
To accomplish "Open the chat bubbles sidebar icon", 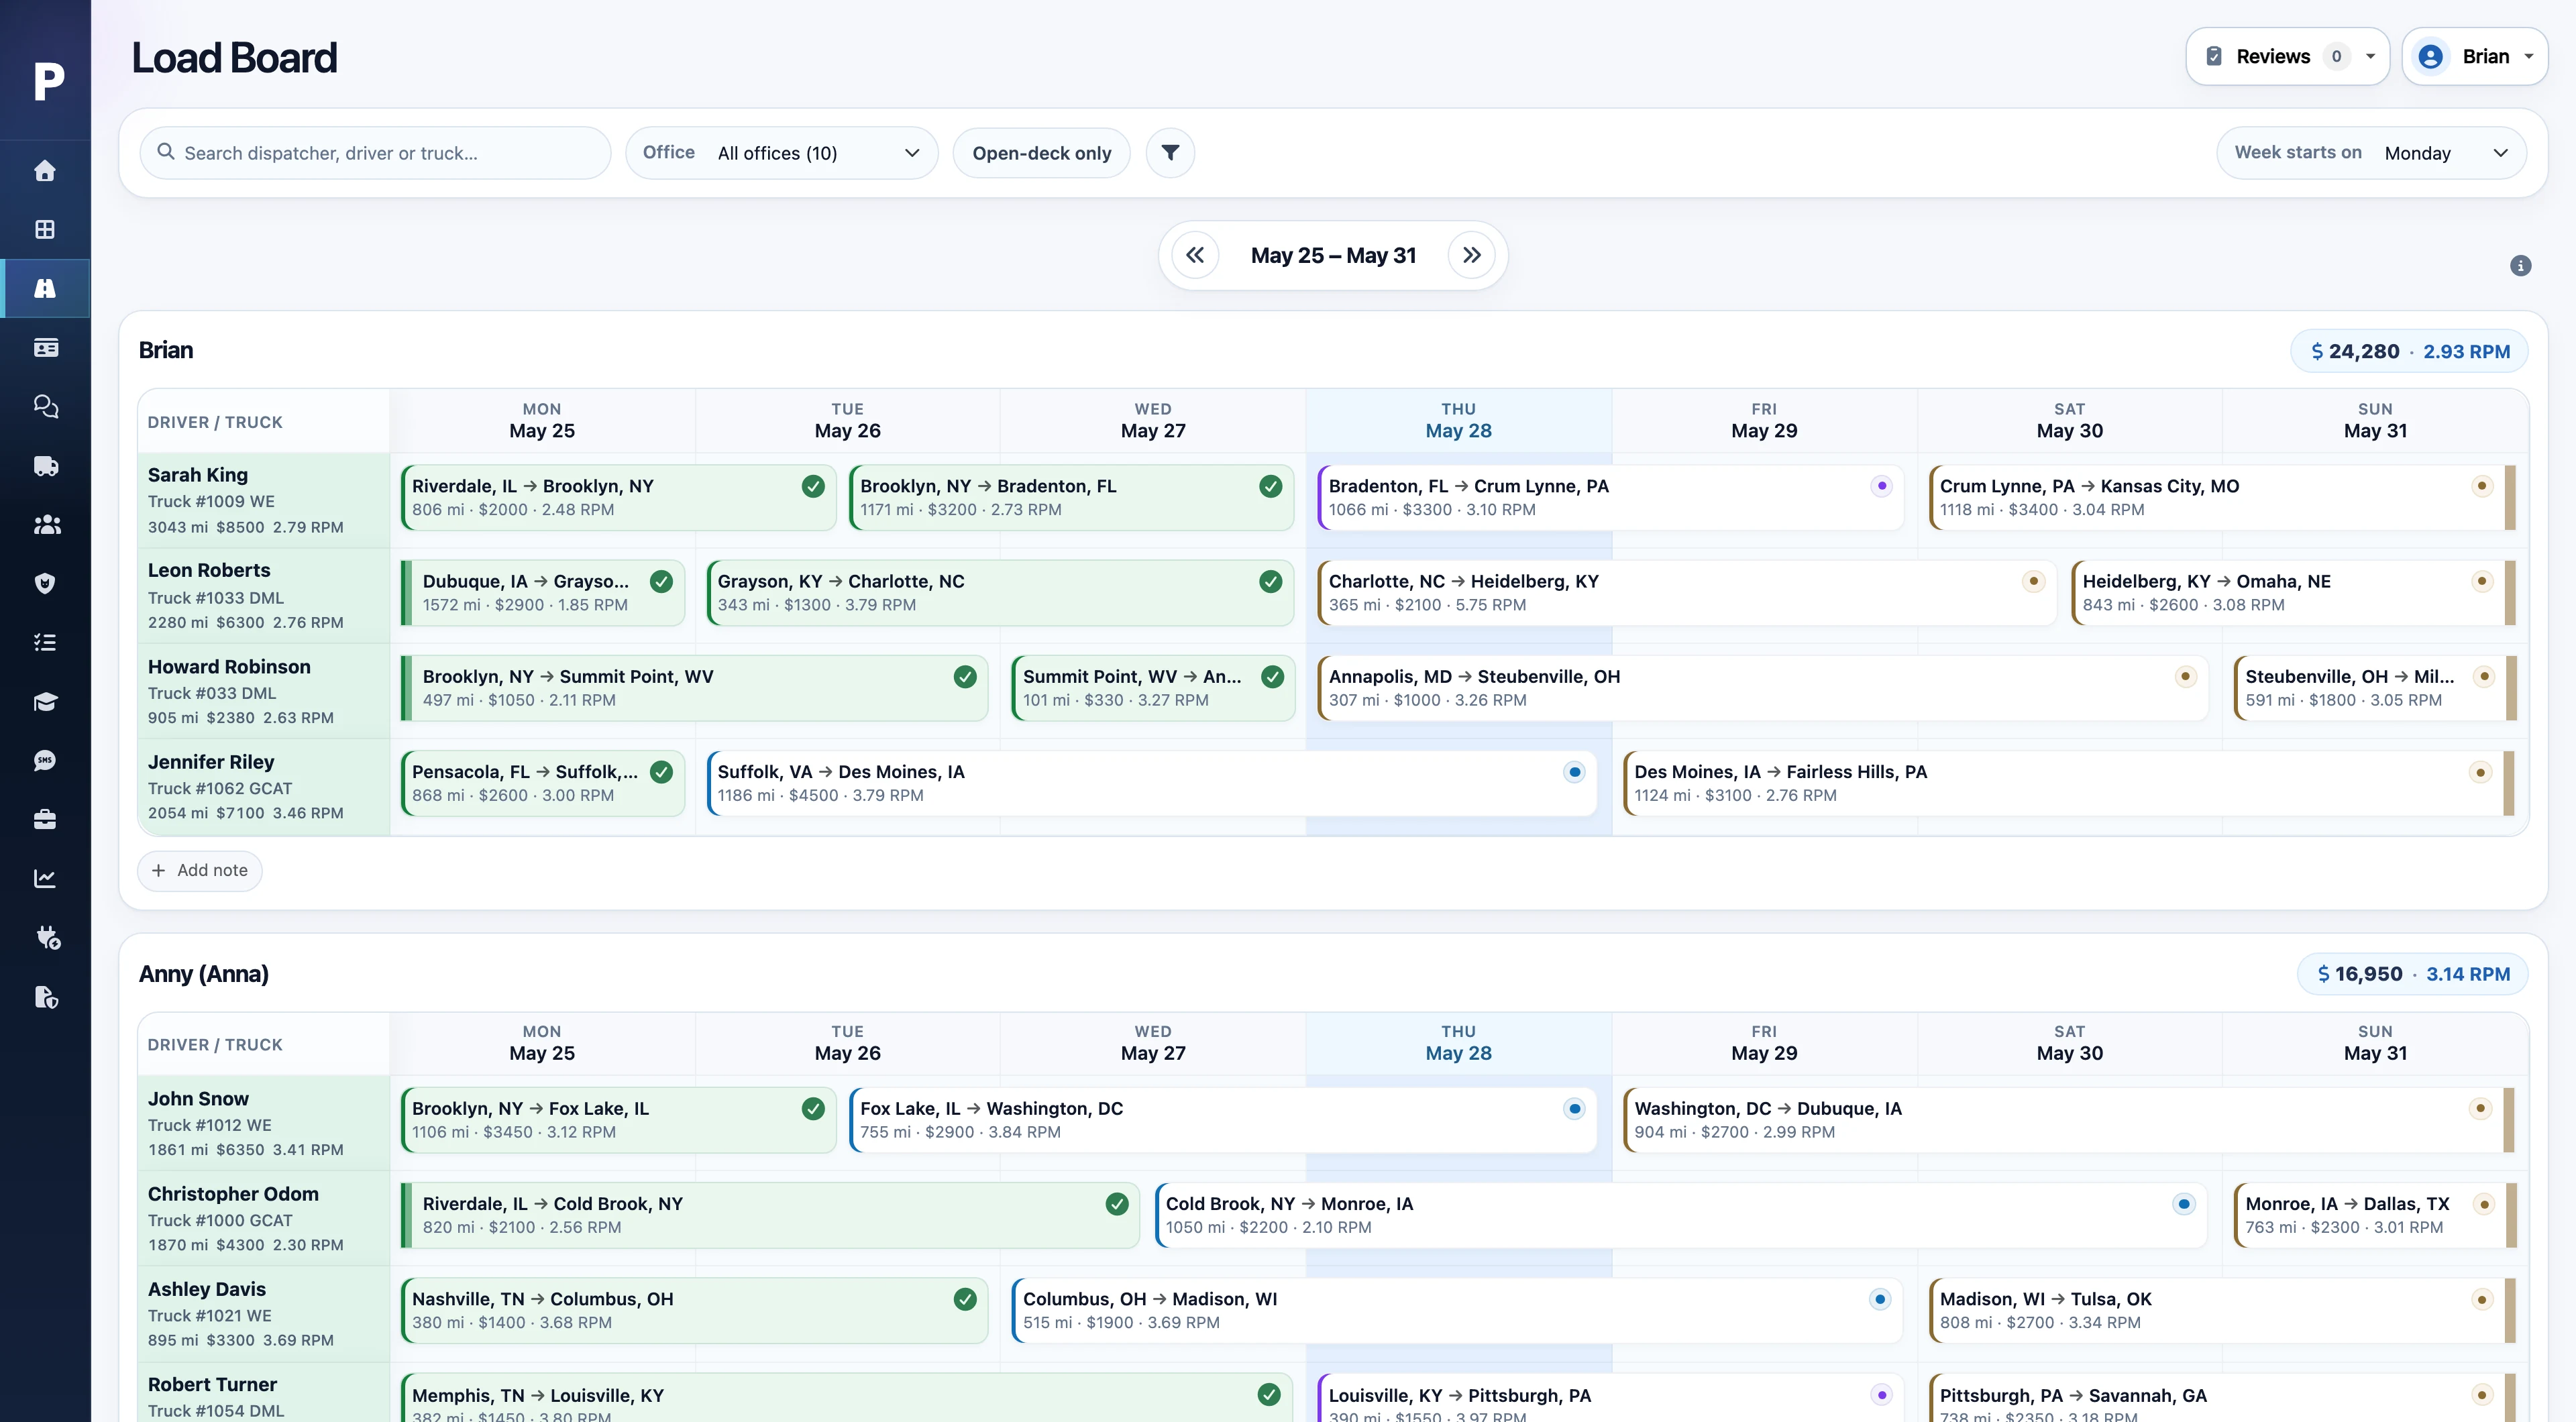I will (x=45, y=406).
